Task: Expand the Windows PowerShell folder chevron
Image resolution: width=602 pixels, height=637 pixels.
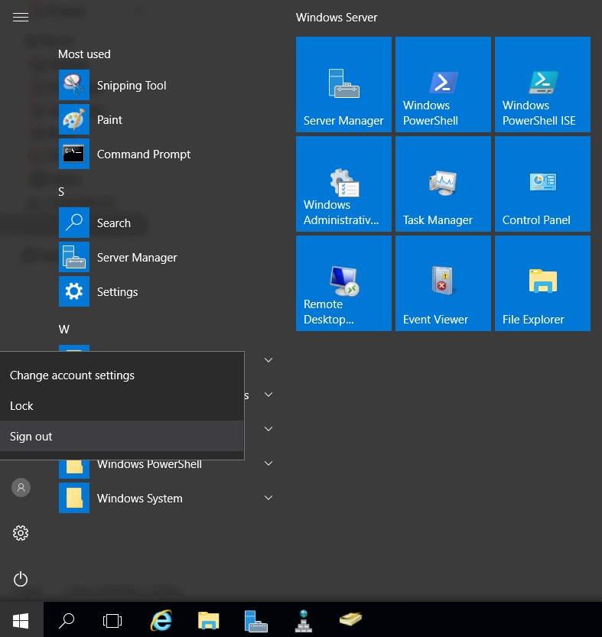Action: tap(268, 463)
